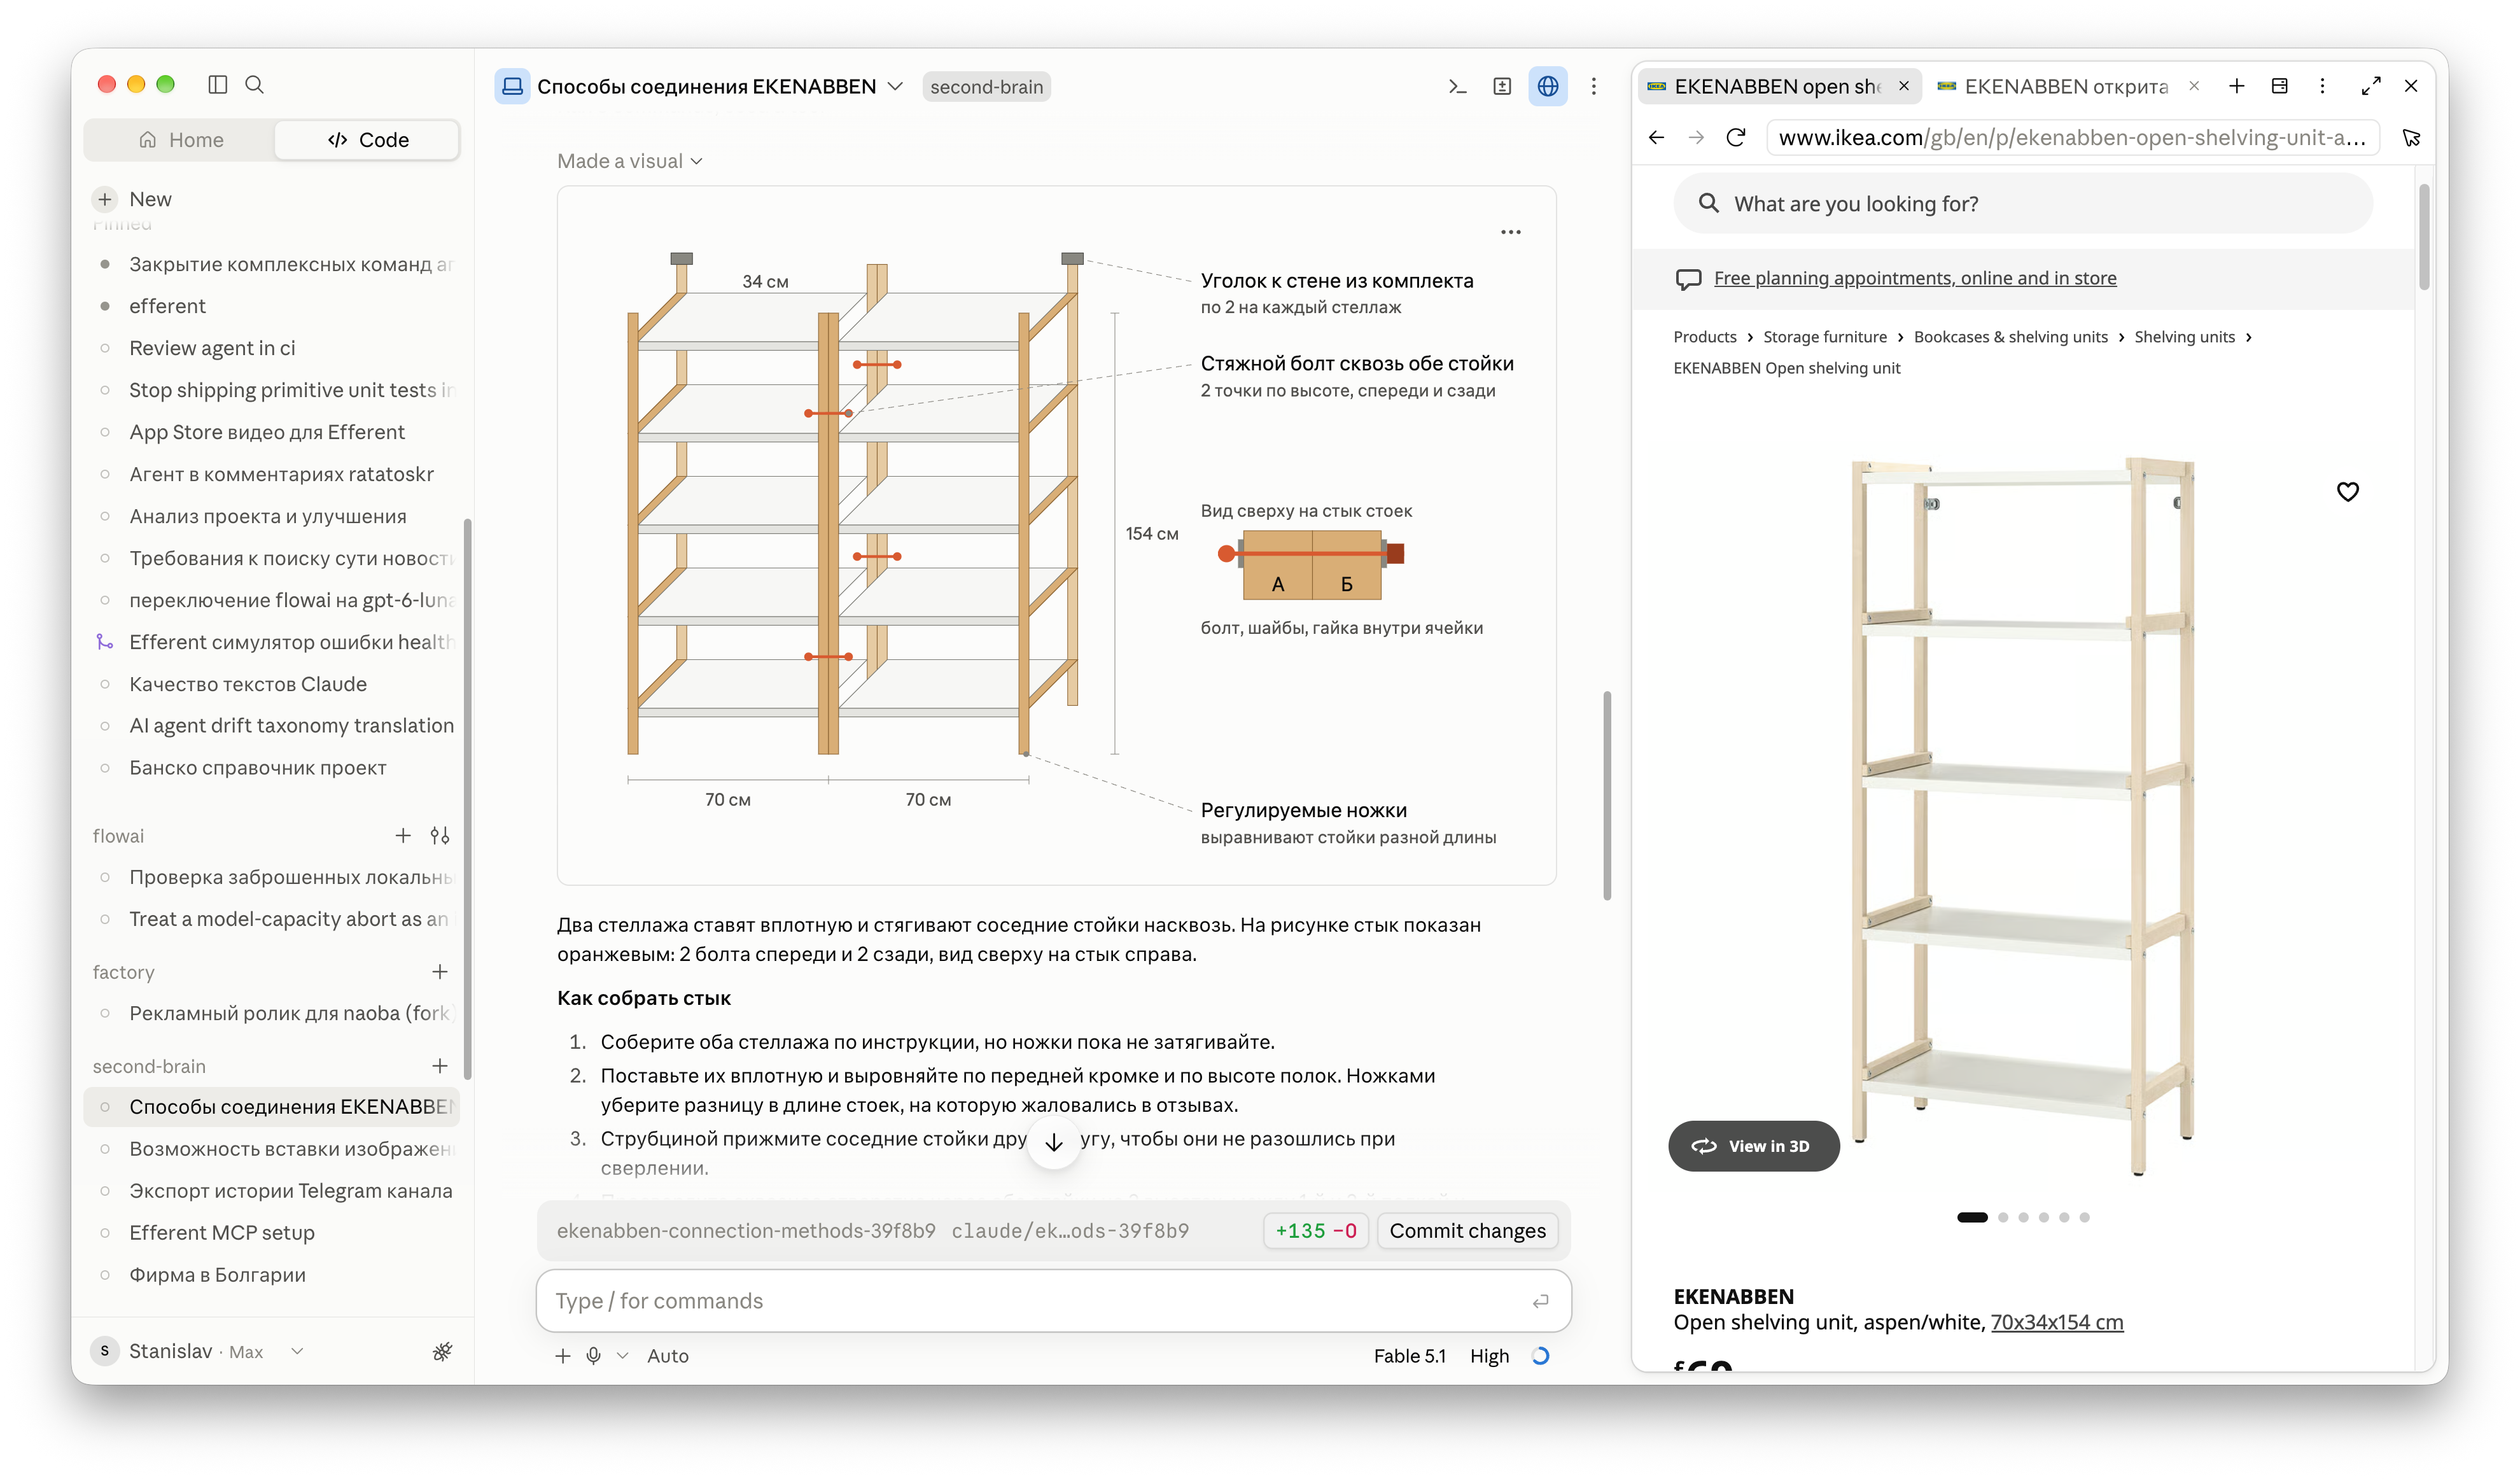Click the first image carousel indicator
2520x1479 pixels.
[1971, 1217]
